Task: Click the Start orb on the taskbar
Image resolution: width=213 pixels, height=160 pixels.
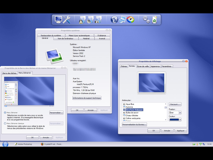Action: point(5,144)
